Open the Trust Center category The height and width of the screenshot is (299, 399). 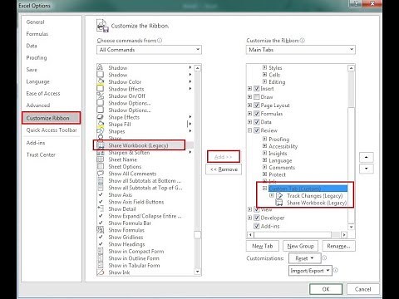[41, 154]
